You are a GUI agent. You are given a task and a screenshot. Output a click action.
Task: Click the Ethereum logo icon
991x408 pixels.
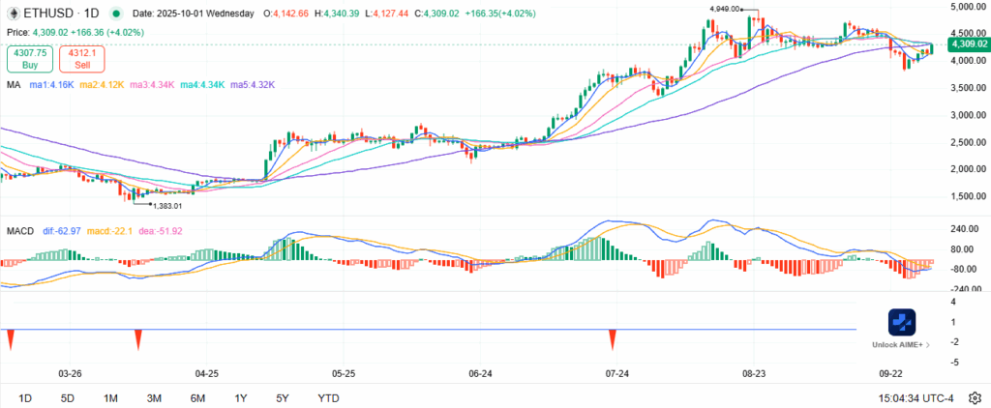(15, 15)
